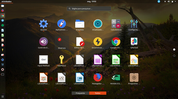Screen dimensions: 178x99
Task: Click the sliders tweaks icon in the dock
Action: click(3, 65)
